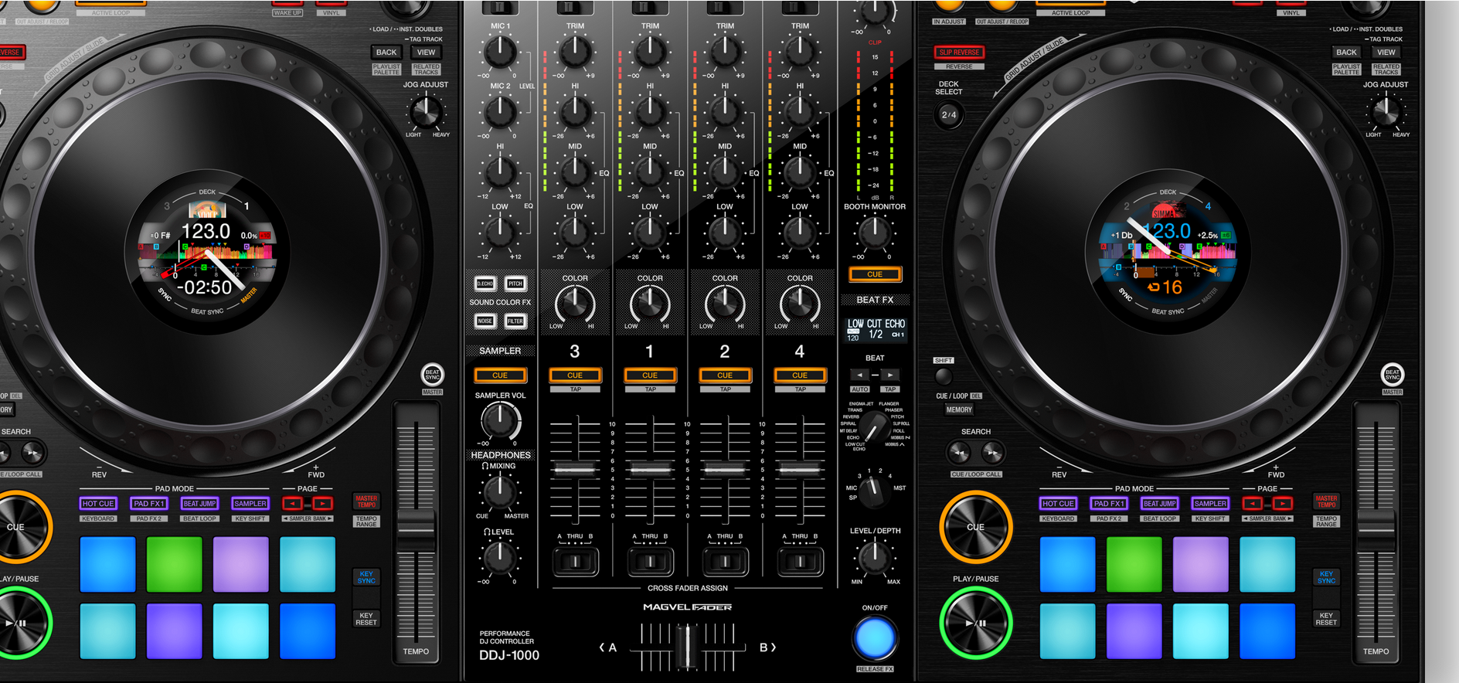
Task: Tap the green performance pad on right deck
Action: click(x=1134, y=564)
